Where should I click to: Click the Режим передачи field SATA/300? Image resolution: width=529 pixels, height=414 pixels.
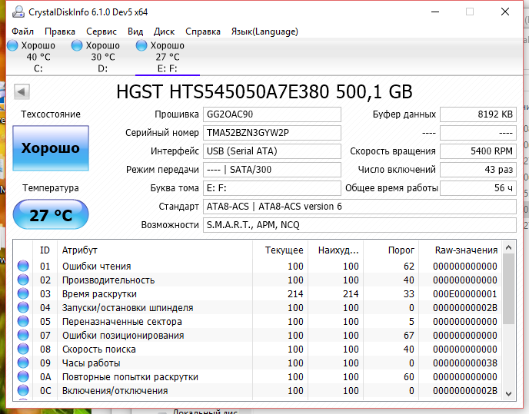pos(272,170)
